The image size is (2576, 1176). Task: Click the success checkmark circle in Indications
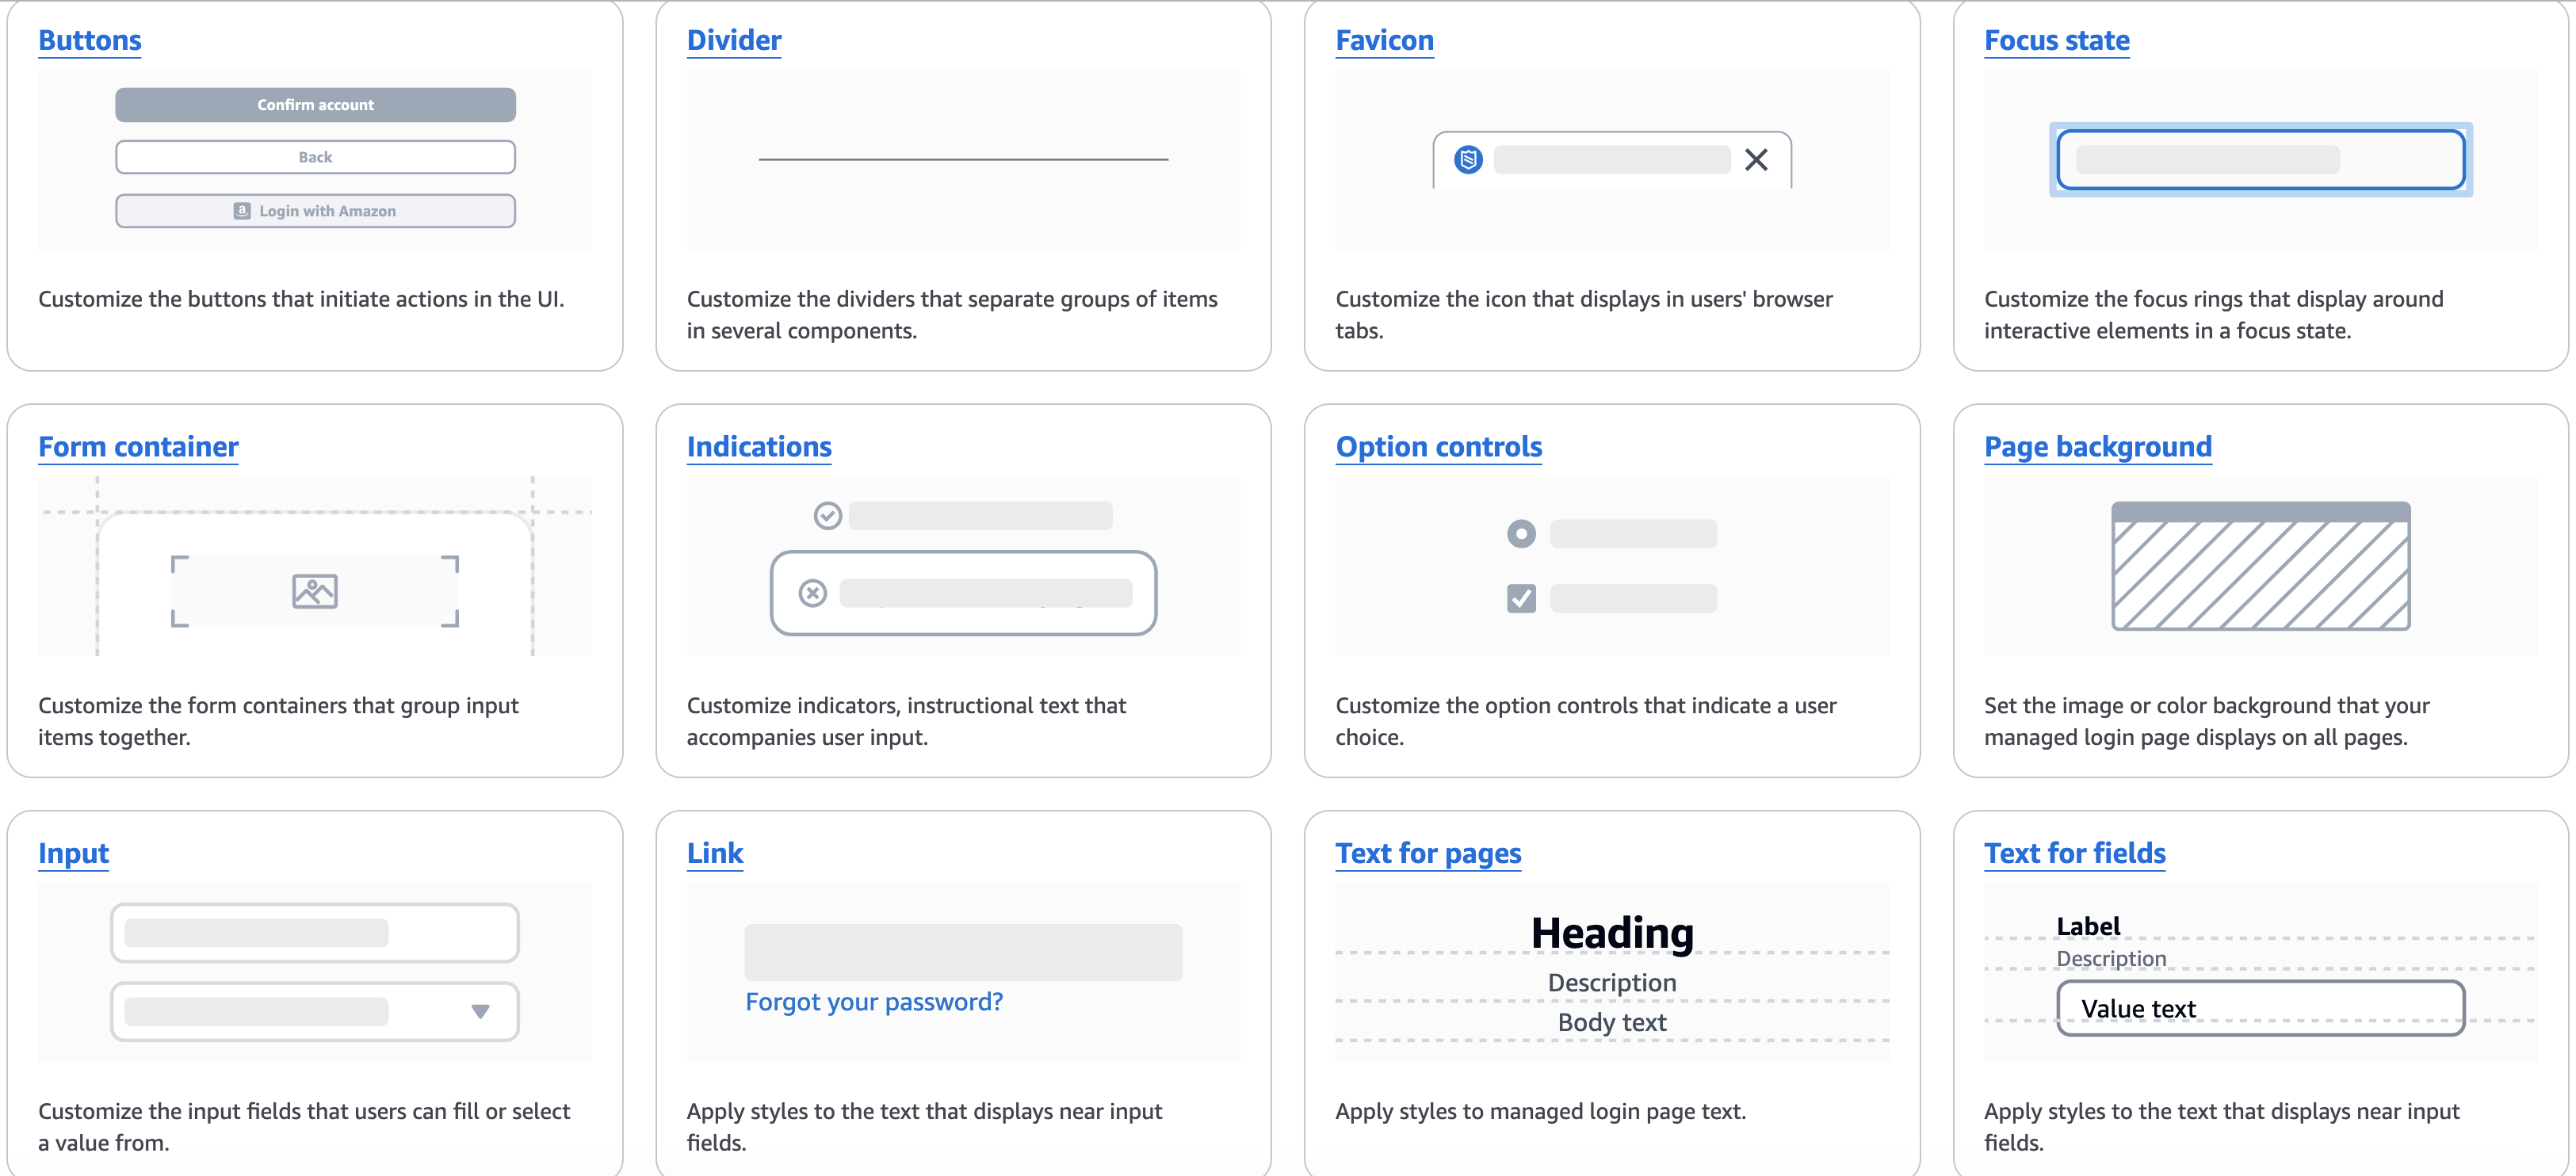(828, 516)
